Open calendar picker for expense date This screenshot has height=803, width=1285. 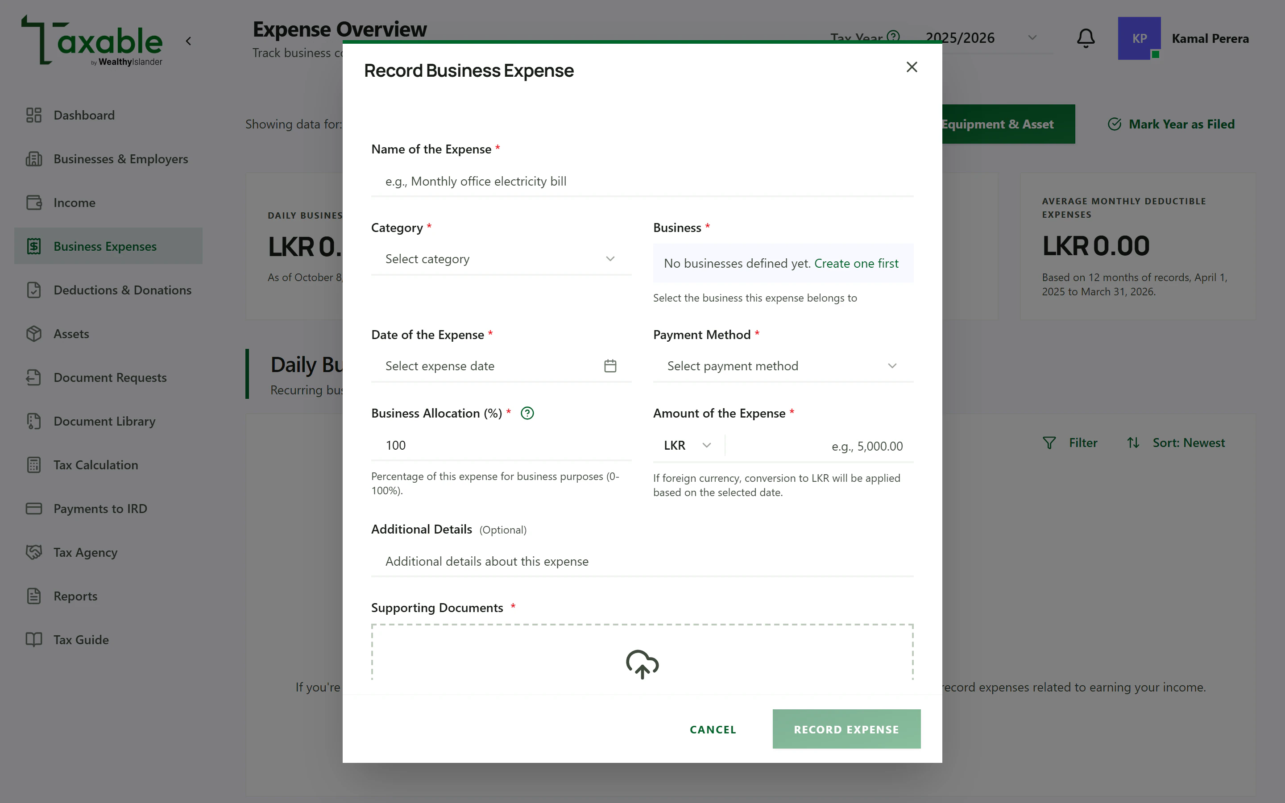(610, 366)
